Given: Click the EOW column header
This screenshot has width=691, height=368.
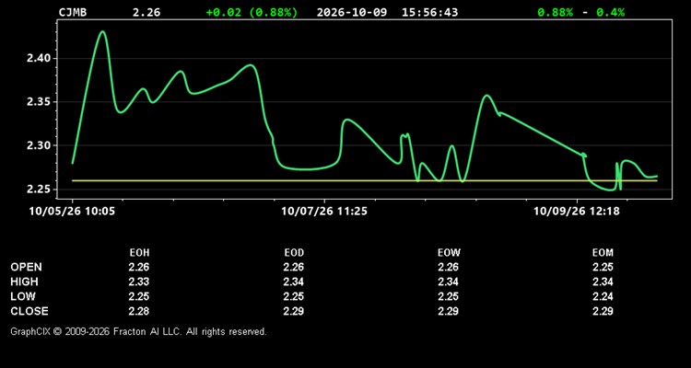Looking at the screenshot, I should point(449,253).
